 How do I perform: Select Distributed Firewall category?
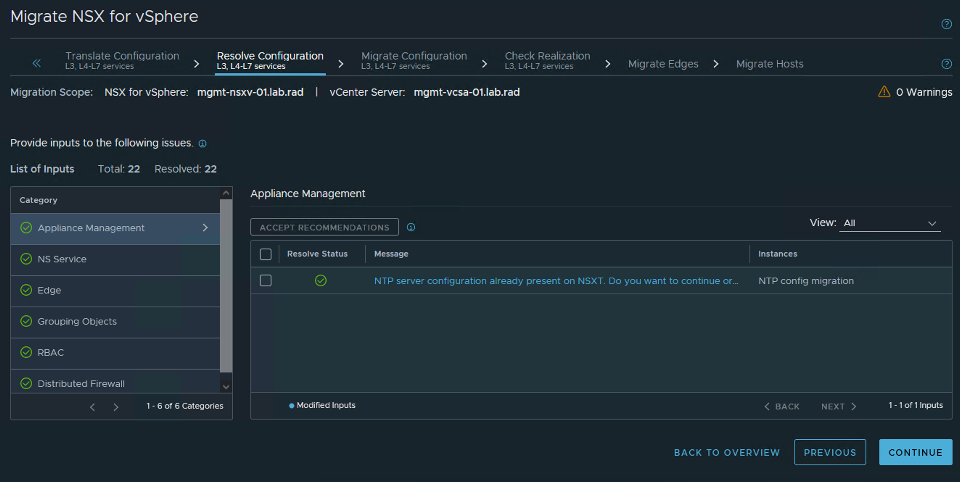tap(115, 382)
